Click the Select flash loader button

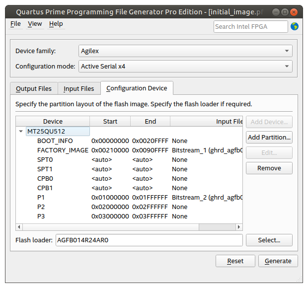(x=269, y=240)
